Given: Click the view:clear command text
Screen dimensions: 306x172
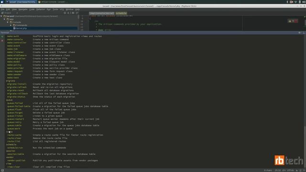Looking at the screenshot, I should (x=14, y=167).
